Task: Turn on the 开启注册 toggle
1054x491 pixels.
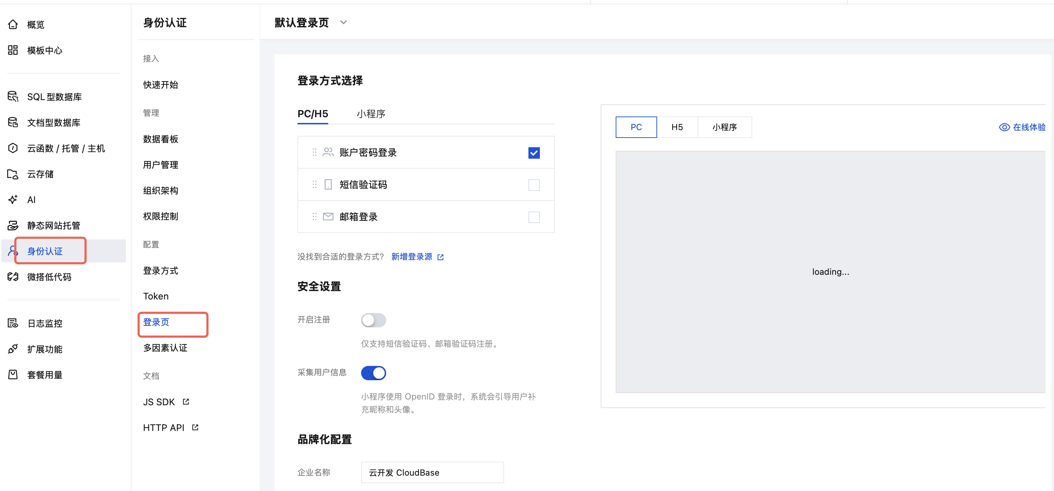Action: coord(373,320)
